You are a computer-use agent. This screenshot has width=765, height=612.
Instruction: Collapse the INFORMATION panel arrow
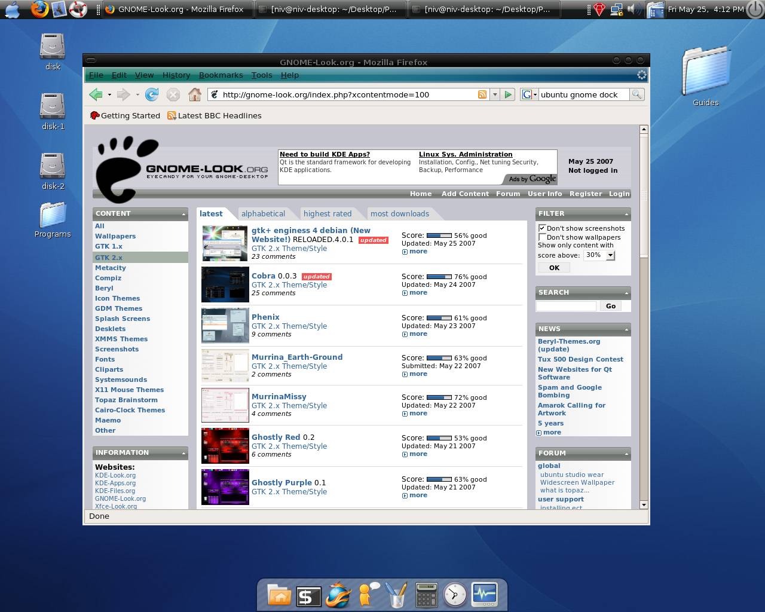pyautogui.click(x=183, y=453)
